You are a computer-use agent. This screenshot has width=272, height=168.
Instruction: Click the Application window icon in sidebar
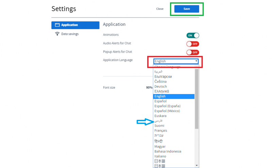pos(57,25)
